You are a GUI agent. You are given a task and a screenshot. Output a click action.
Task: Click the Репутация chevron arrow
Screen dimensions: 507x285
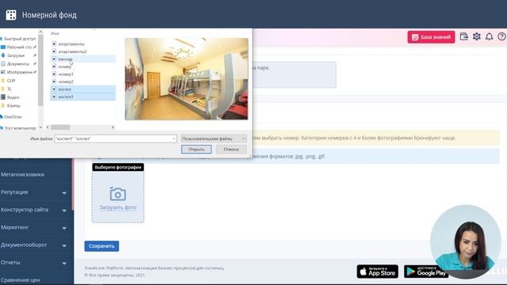[64, 193]
